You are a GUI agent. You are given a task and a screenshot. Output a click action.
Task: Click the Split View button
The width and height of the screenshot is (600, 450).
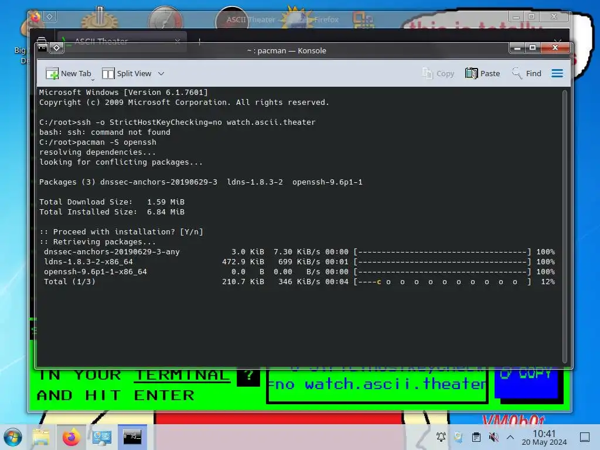(127, 73)
